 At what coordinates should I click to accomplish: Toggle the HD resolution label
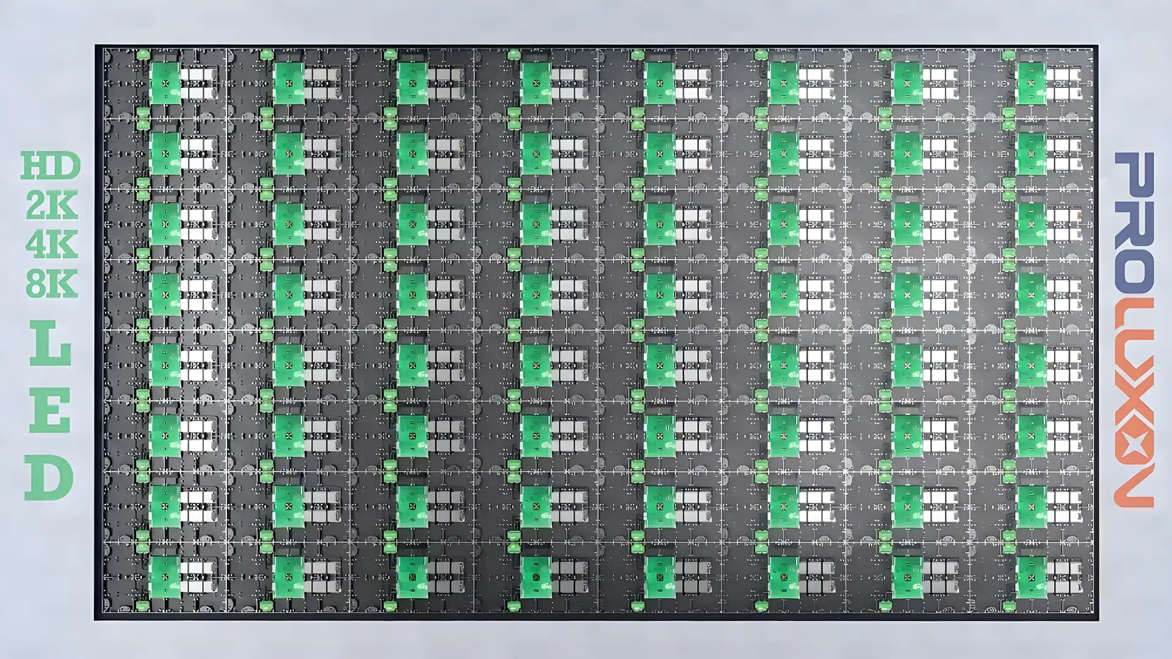point(51,167)
